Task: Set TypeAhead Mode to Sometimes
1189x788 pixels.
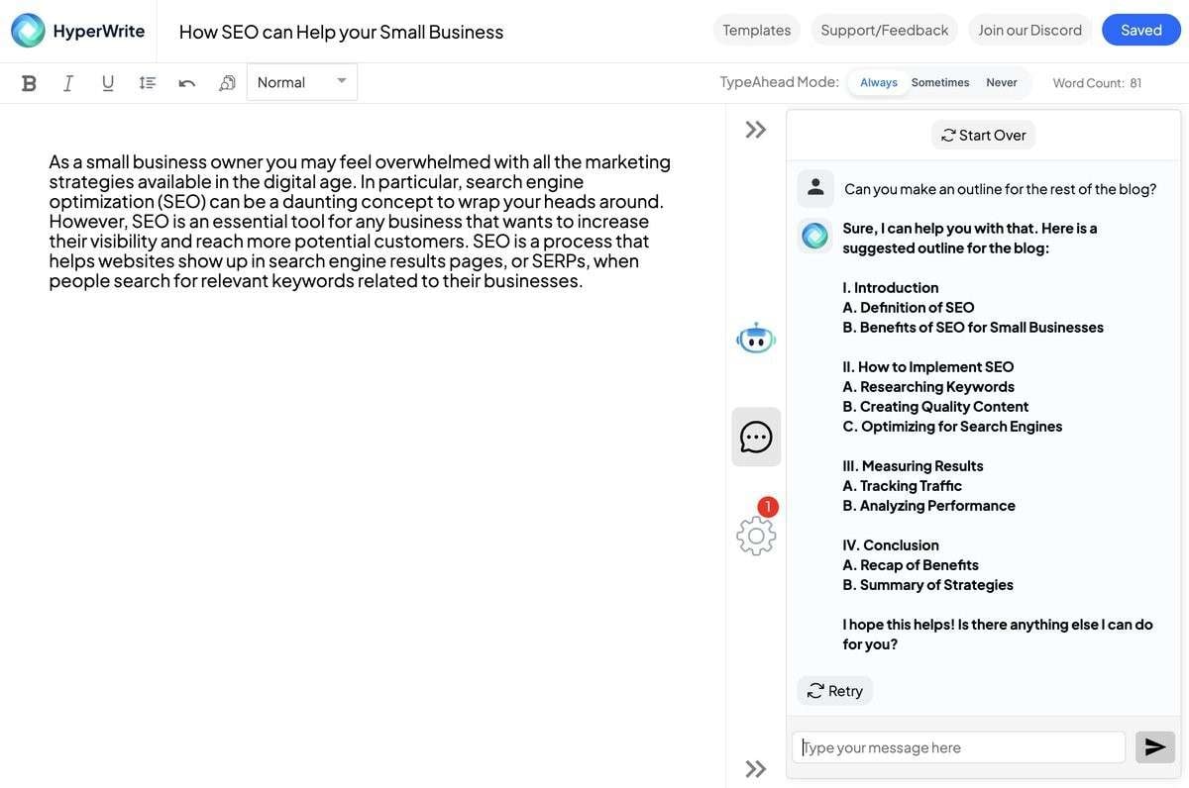Action: pyautogui.click(x=940, y=82)
